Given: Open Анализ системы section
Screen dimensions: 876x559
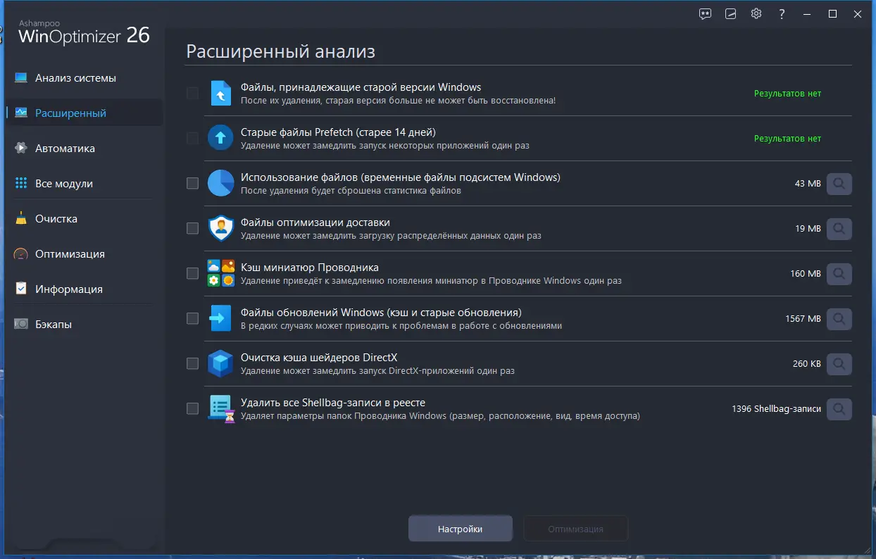Looking at the screenshot, I should tap(83, 78).
